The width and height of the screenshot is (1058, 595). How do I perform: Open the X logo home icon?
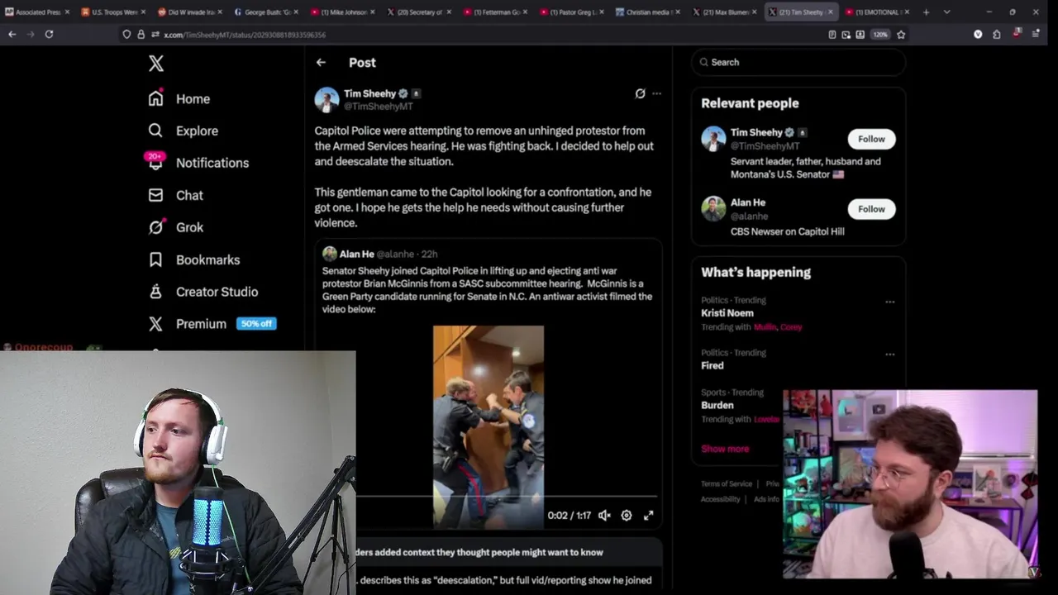[x=156, y=64]
